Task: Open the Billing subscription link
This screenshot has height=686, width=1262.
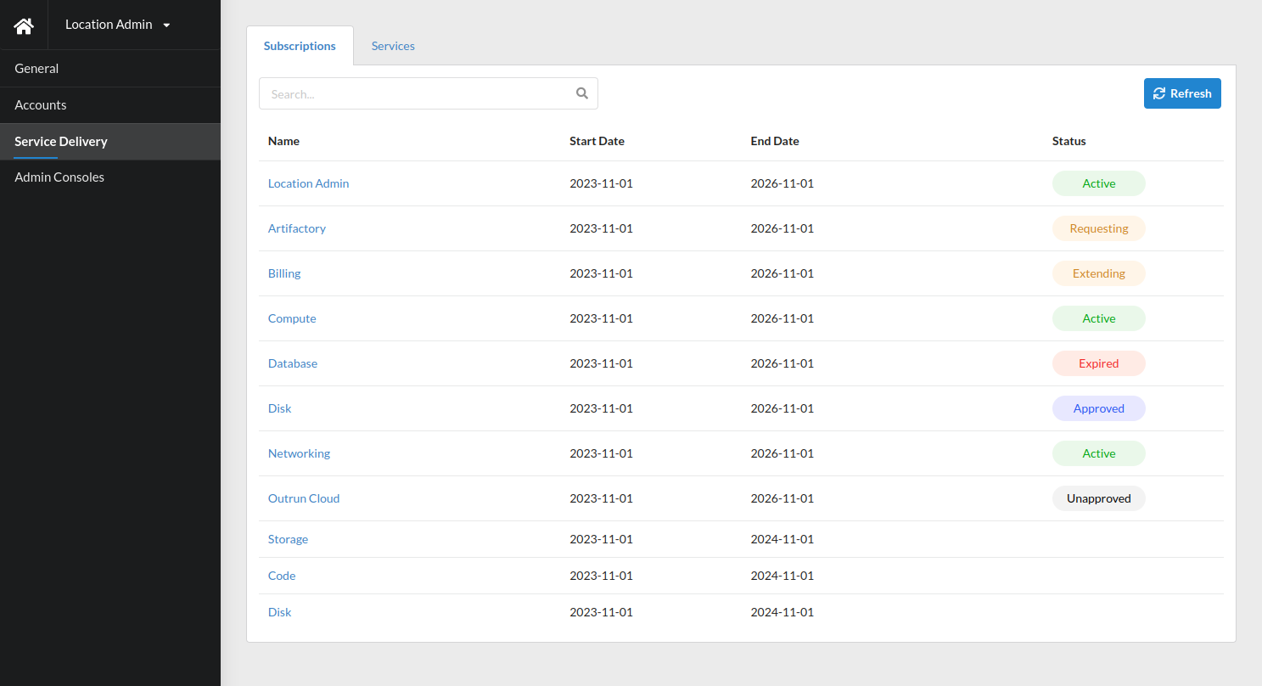Action: coord(284,273)
